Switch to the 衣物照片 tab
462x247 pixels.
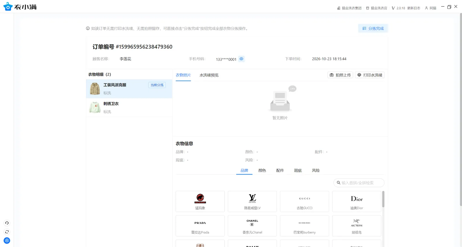183,75
